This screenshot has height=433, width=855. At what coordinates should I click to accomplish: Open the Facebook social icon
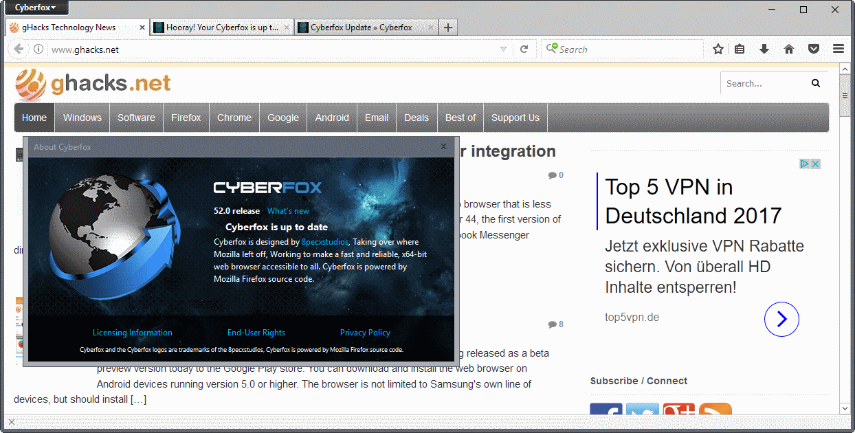pos(606,409)
